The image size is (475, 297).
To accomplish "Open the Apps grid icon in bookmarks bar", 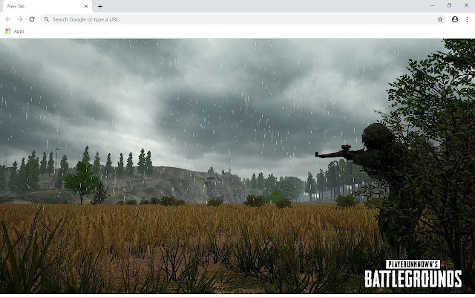I will (8, 31).
